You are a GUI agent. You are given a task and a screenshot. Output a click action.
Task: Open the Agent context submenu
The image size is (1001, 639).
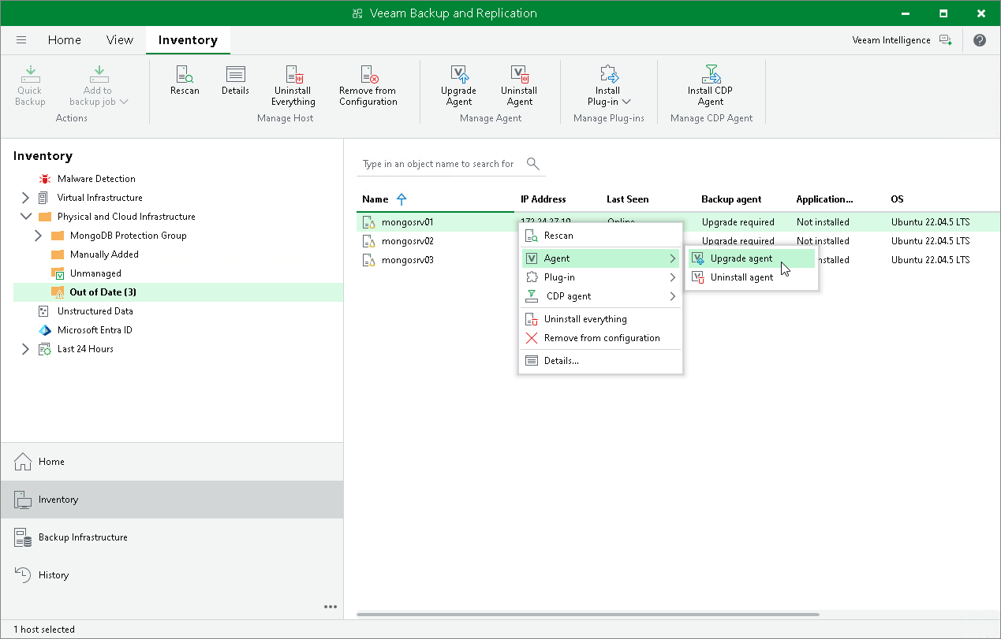point(600,258)
